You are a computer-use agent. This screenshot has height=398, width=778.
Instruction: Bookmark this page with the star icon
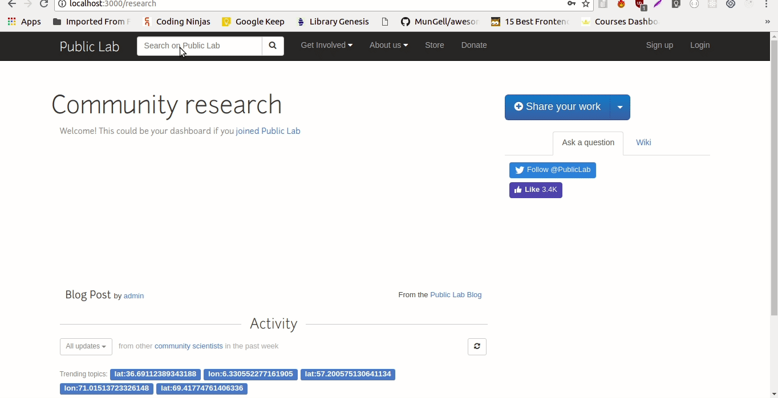click(586, 3)
